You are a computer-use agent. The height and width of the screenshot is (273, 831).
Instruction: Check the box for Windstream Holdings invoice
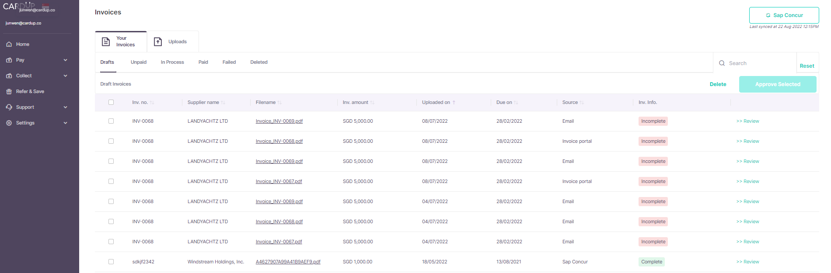click(111, 262)
